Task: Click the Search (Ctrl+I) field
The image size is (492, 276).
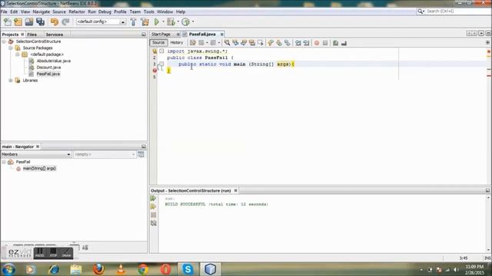Action: click(x=457, y=11)
